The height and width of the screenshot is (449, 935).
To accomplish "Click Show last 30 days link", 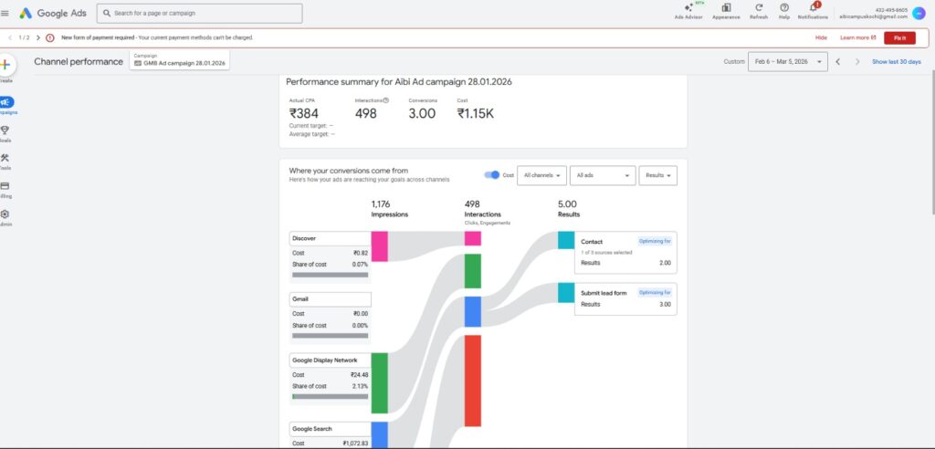I will (x=896, y=62).
